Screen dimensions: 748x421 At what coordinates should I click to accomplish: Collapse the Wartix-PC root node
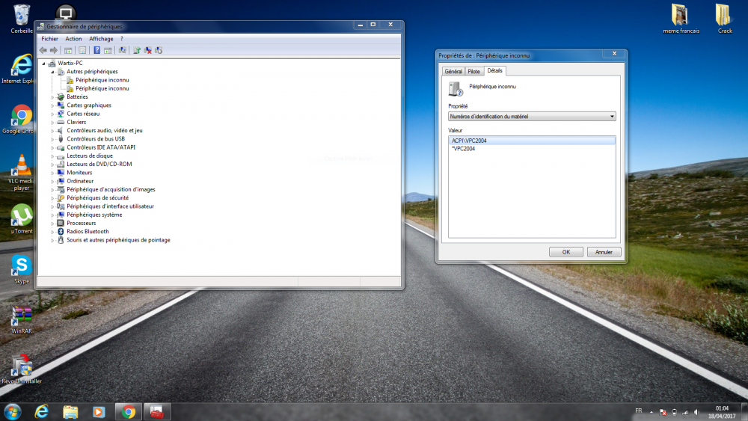pos(43,63)
